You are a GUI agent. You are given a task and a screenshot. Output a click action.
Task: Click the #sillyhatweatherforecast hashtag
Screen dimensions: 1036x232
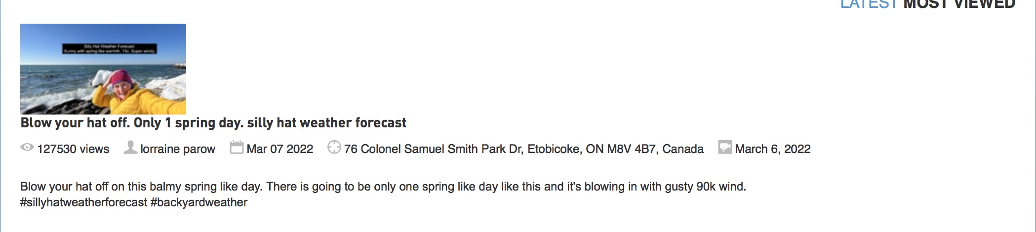84,202
